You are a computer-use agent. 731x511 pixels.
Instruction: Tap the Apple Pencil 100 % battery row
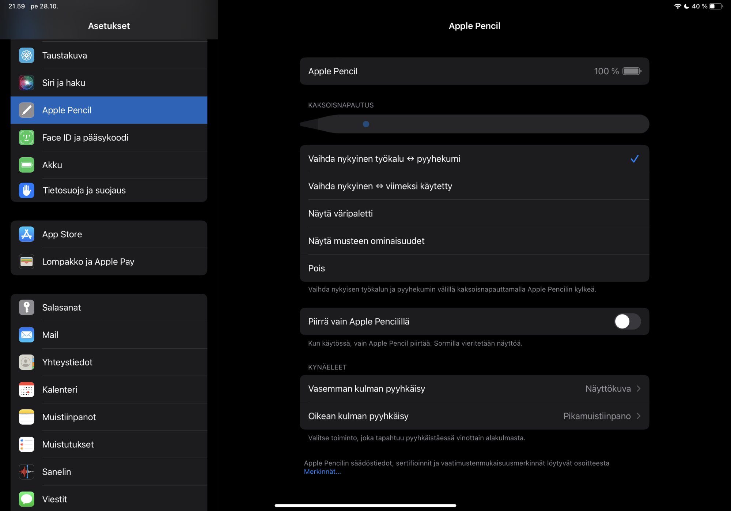[474, 71]
